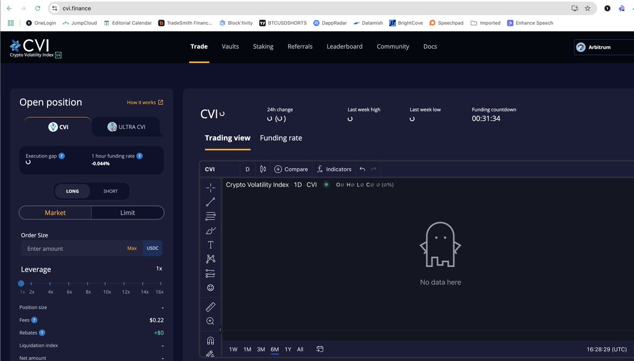Select the brush drawing tool

(x=210, y=230)
